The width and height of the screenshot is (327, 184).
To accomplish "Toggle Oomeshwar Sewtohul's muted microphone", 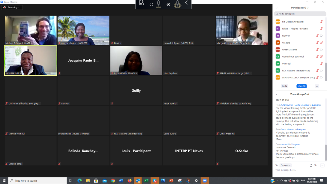I will click(317, 56).
